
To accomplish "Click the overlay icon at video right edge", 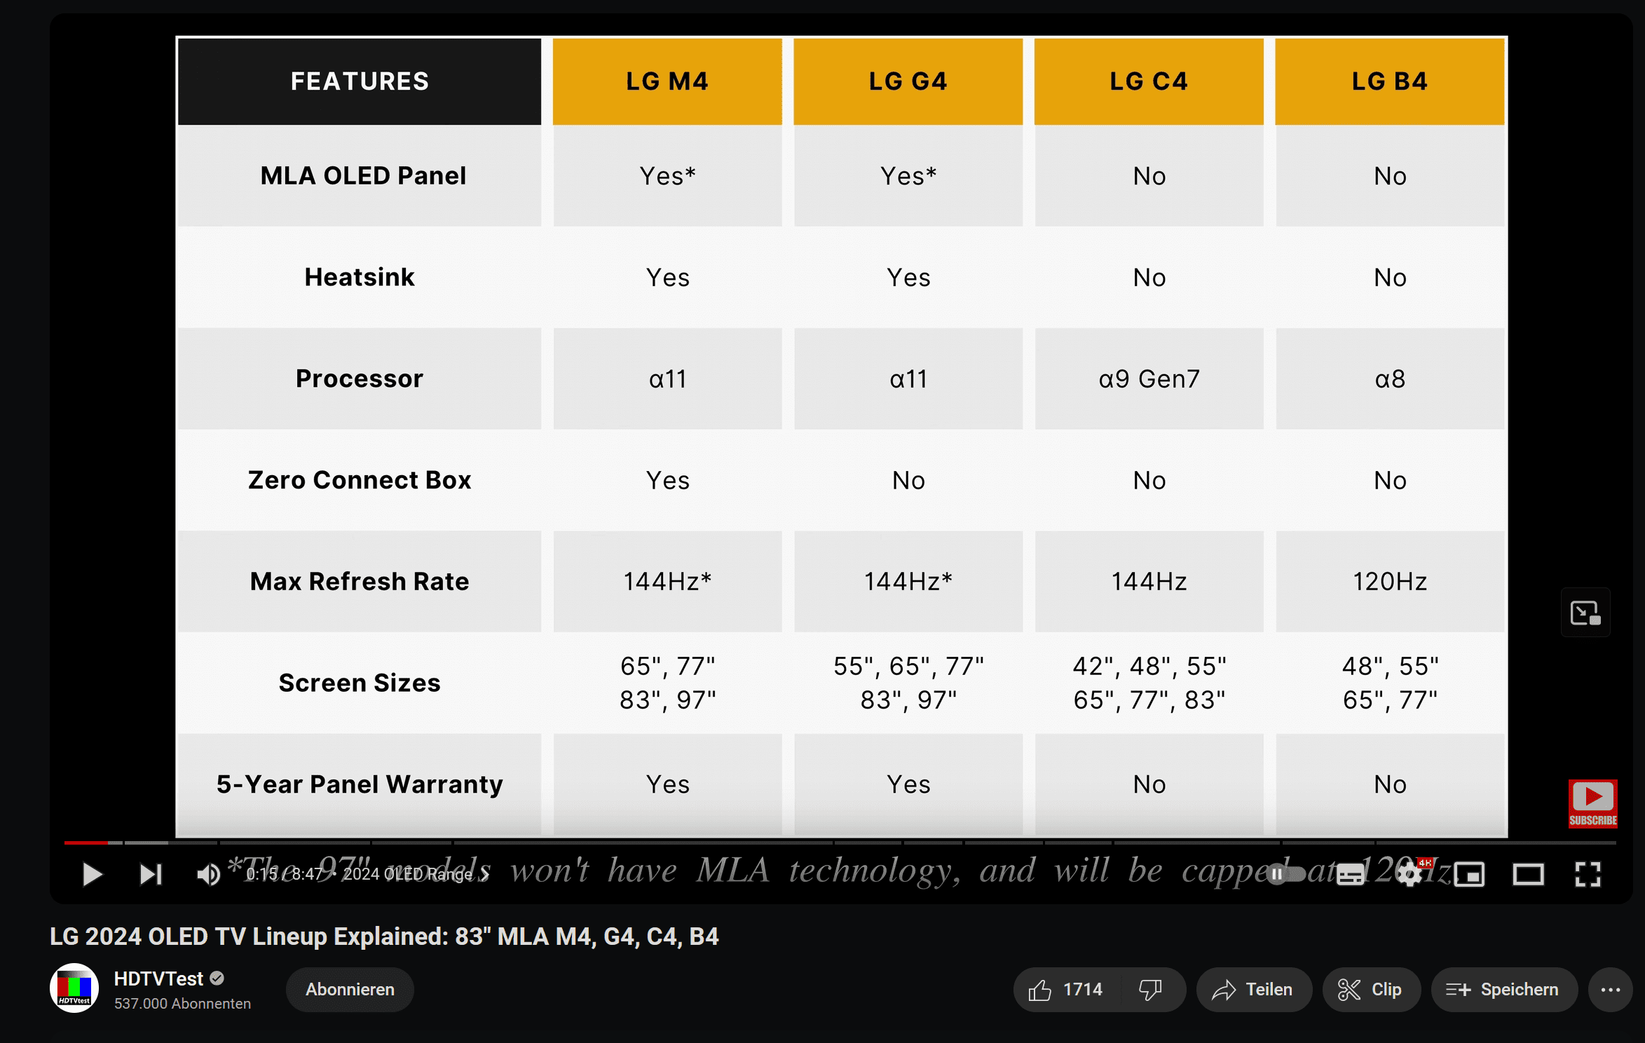I will pos(1585,613).
